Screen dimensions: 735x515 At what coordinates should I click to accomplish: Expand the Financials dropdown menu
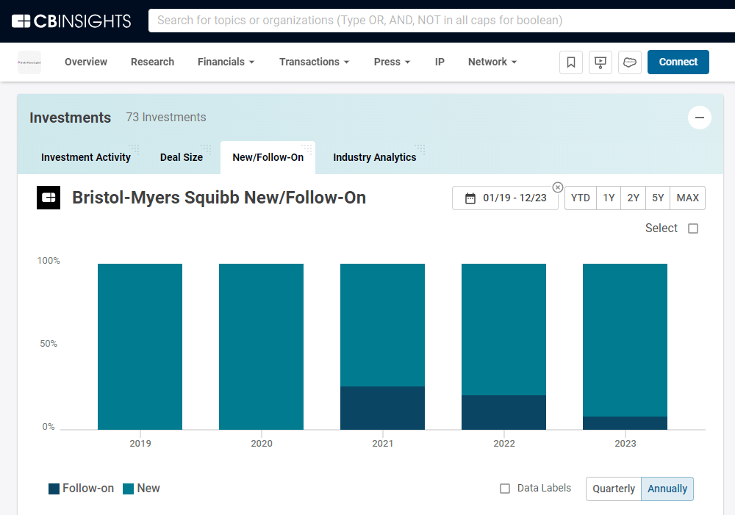(x=226, y=62)
